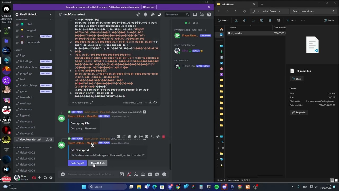Open the commands channel

click(x=34, y=42)
